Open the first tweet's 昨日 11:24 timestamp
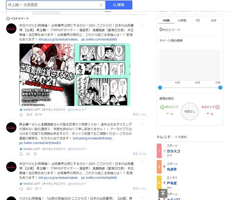The height and width of the screenshot is (200, 231). tap(139, 114)
